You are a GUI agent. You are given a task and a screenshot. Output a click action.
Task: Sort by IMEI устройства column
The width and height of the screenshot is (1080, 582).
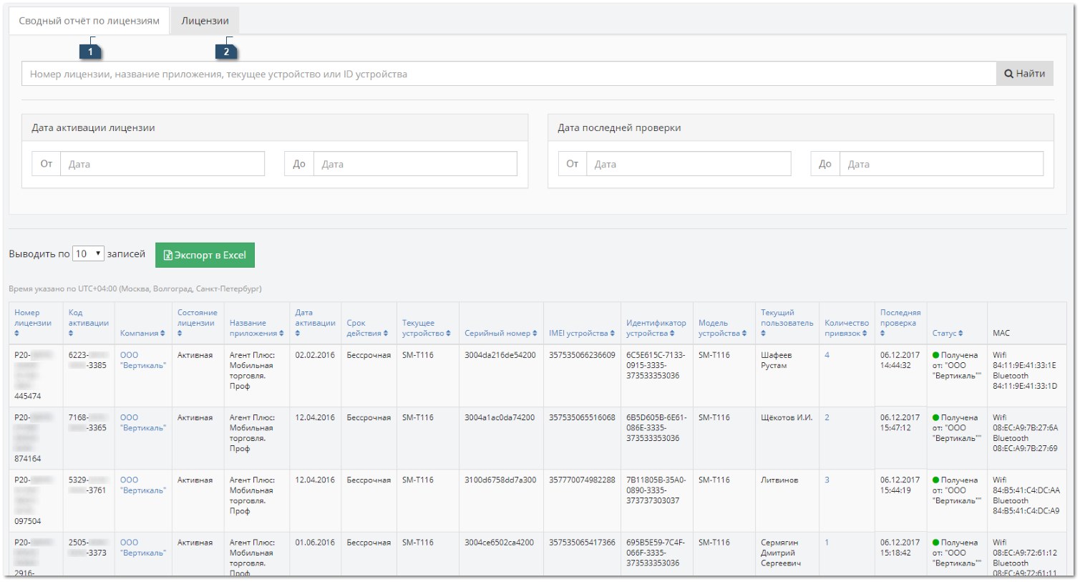pyautogui.click(x=581, y=333)
